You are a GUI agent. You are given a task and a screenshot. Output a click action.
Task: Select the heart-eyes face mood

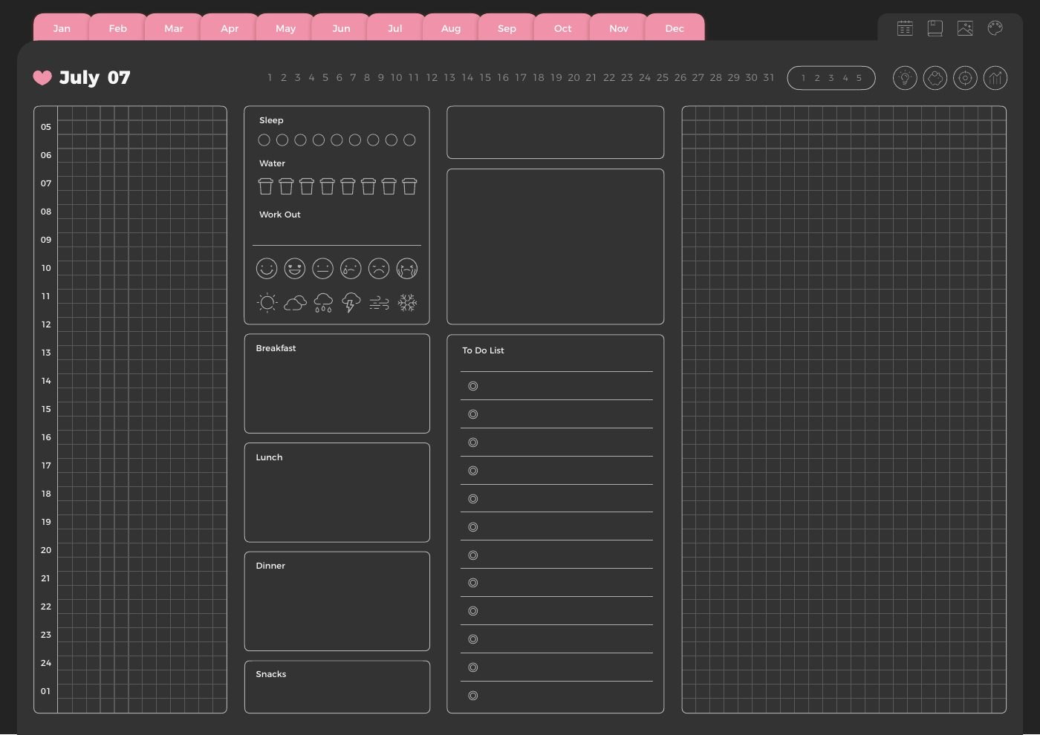coord(295,268)
